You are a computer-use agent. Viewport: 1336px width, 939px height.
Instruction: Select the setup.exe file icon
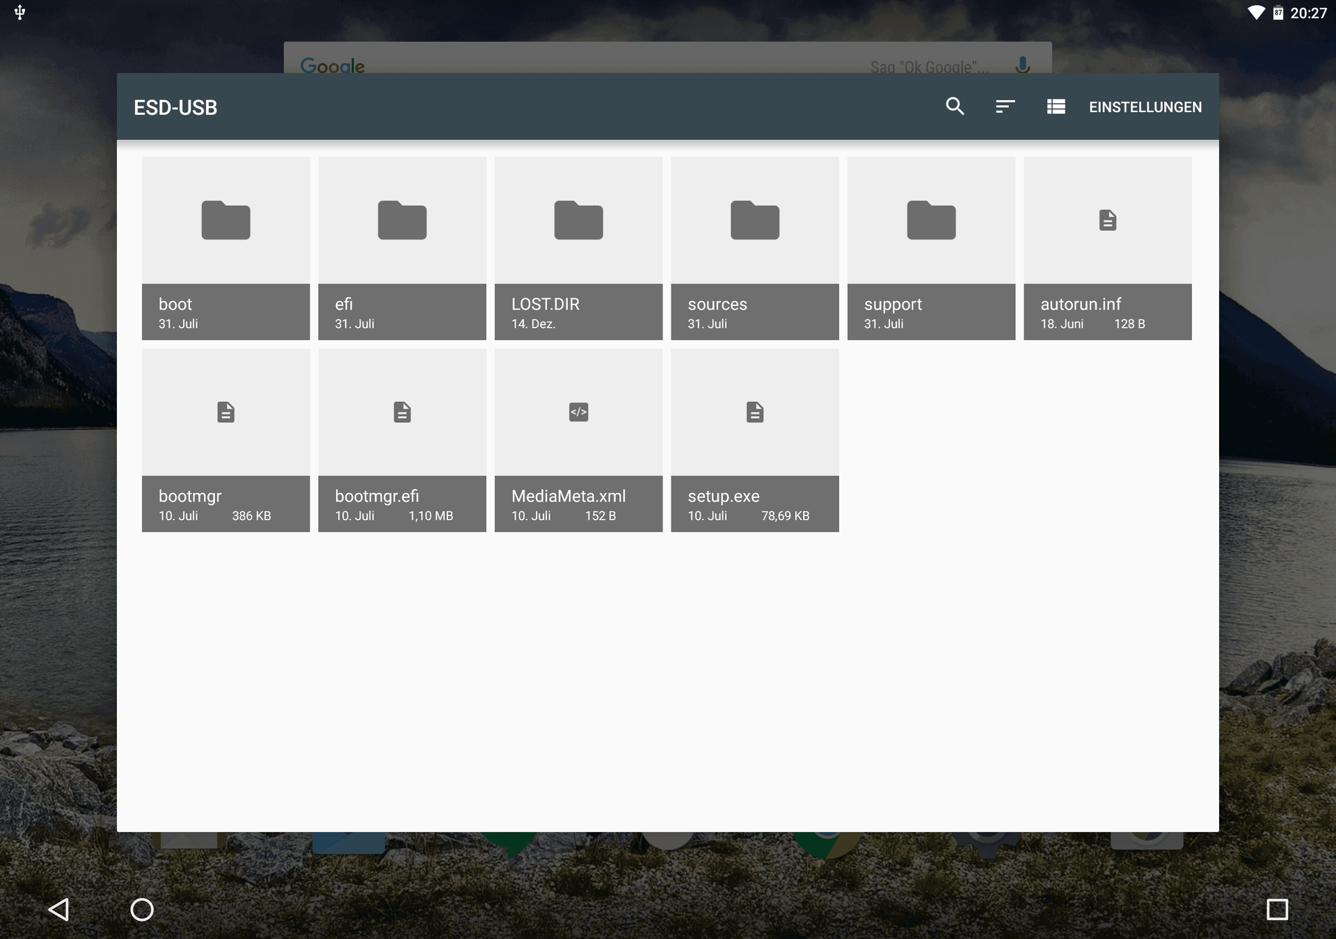click(x=755, y=412)
